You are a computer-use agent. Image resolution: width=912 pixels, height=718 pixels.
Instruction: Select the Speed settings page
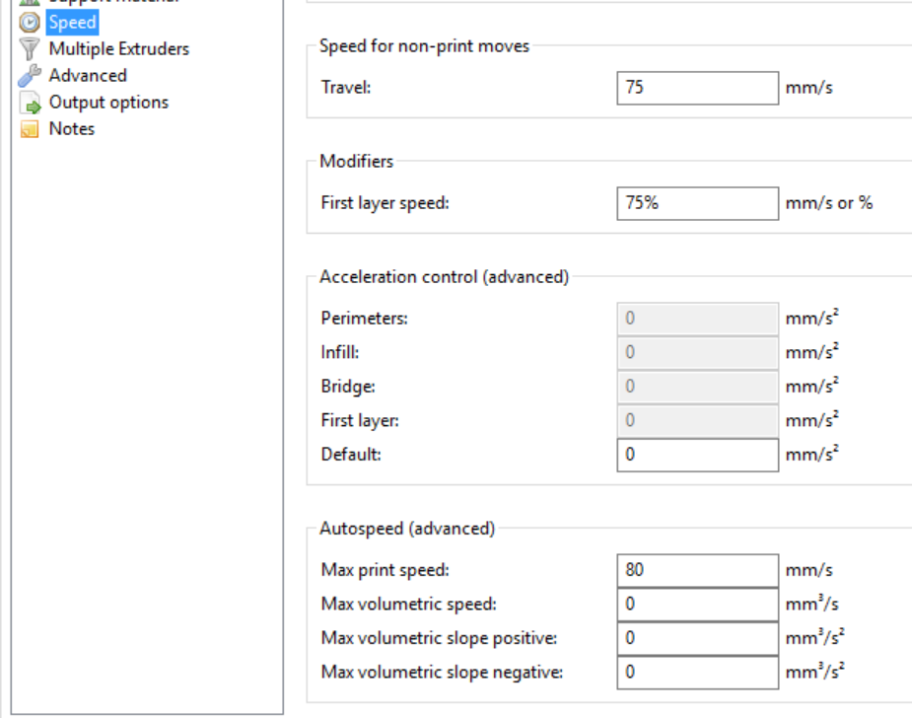coord(73,22)
